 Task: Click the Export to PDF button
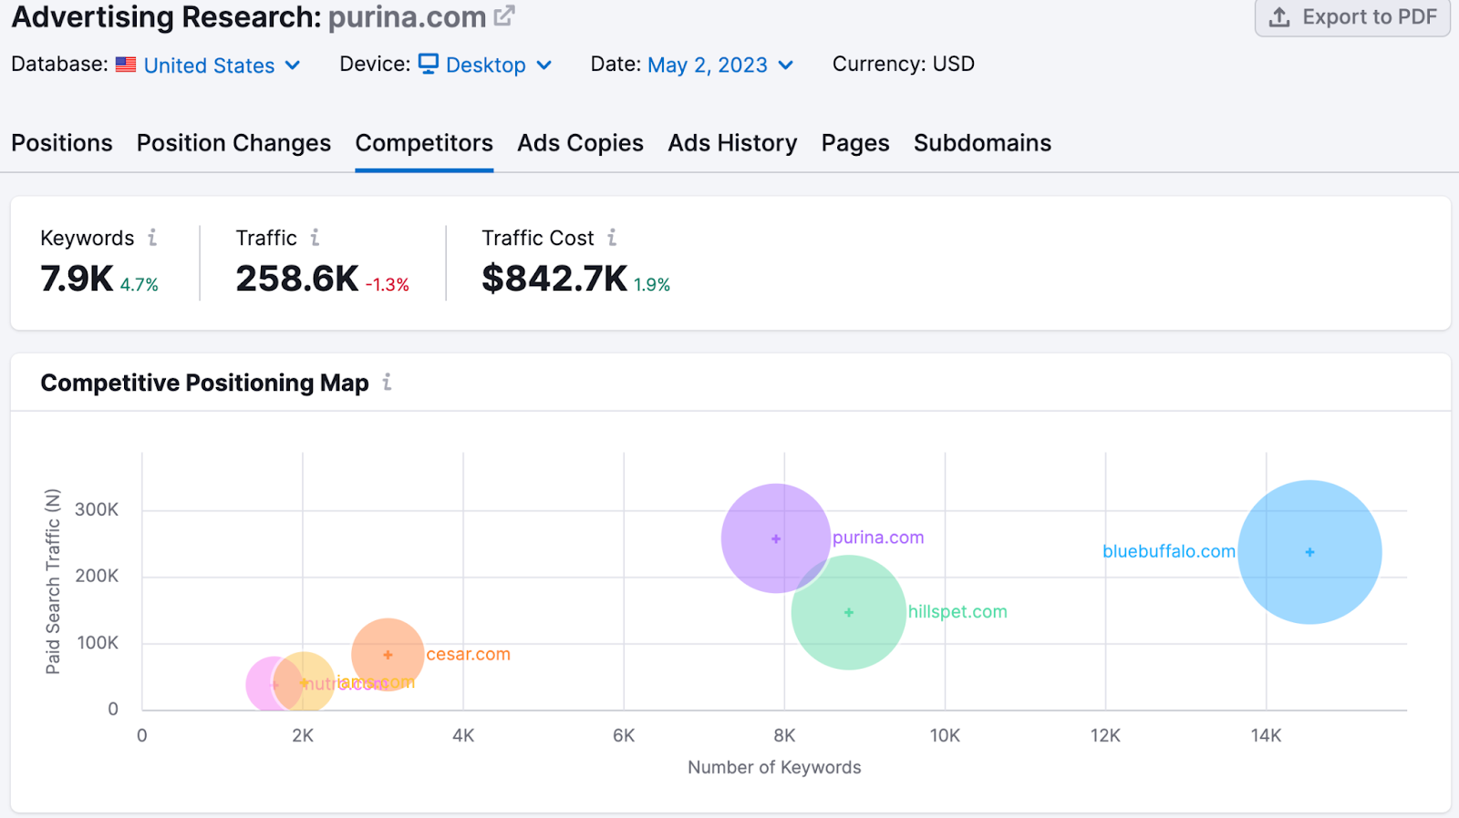coord(1352,17)
